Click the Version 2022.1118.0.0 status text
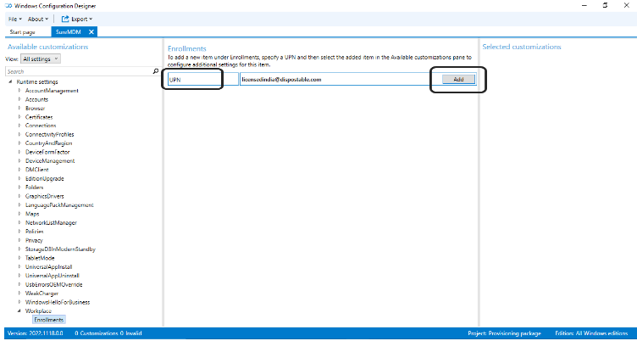The image size is (637, 341). tap(36, 333)
